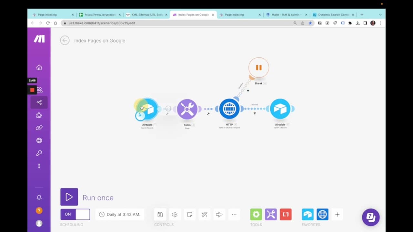Image resolution: width=413 pixels, height=232 pixels.
Task: Click the plus to add a favorite app
Action: coord(337,214)
